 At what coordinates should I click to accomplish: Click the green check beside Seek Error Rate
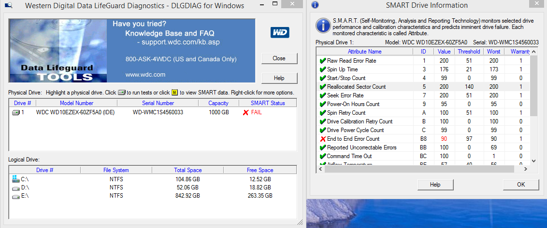[323, 95]
